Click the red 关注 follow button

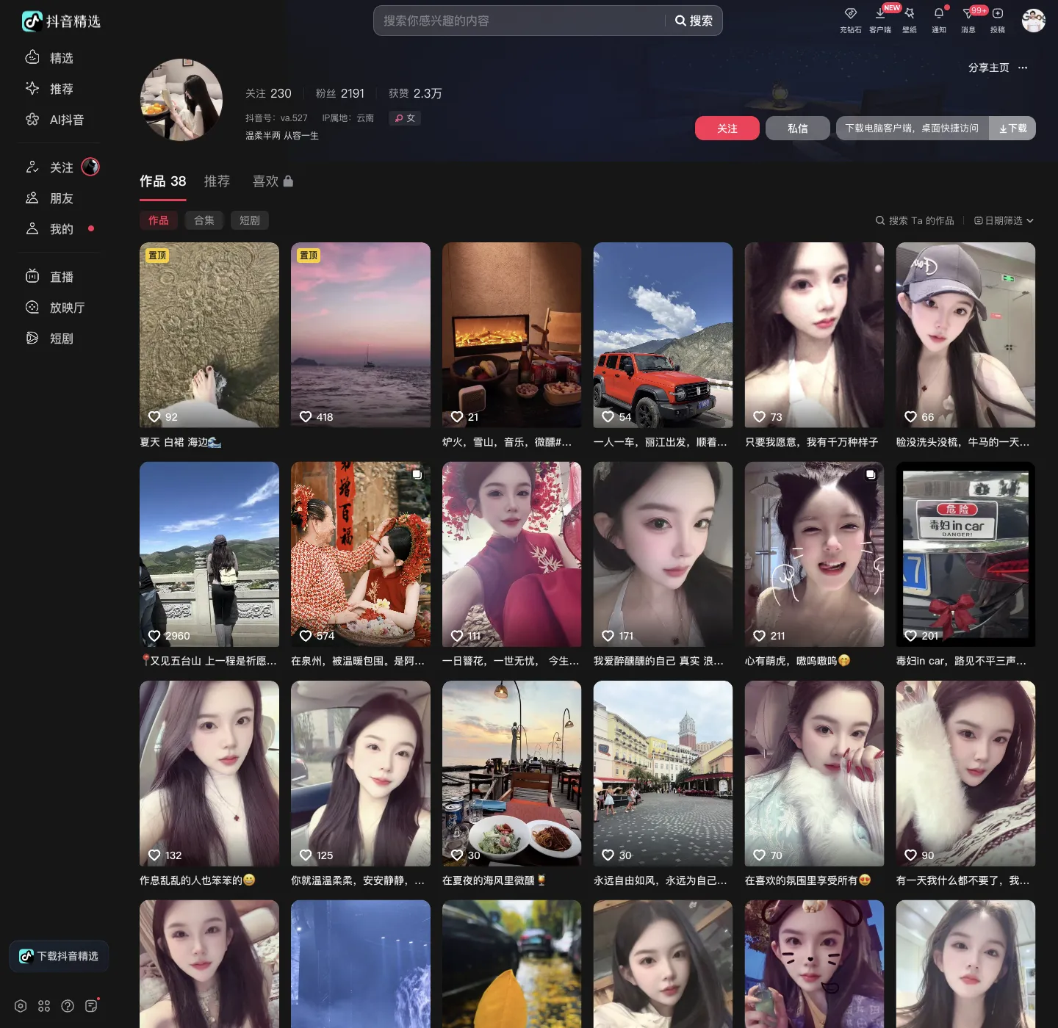click(727, 128)
